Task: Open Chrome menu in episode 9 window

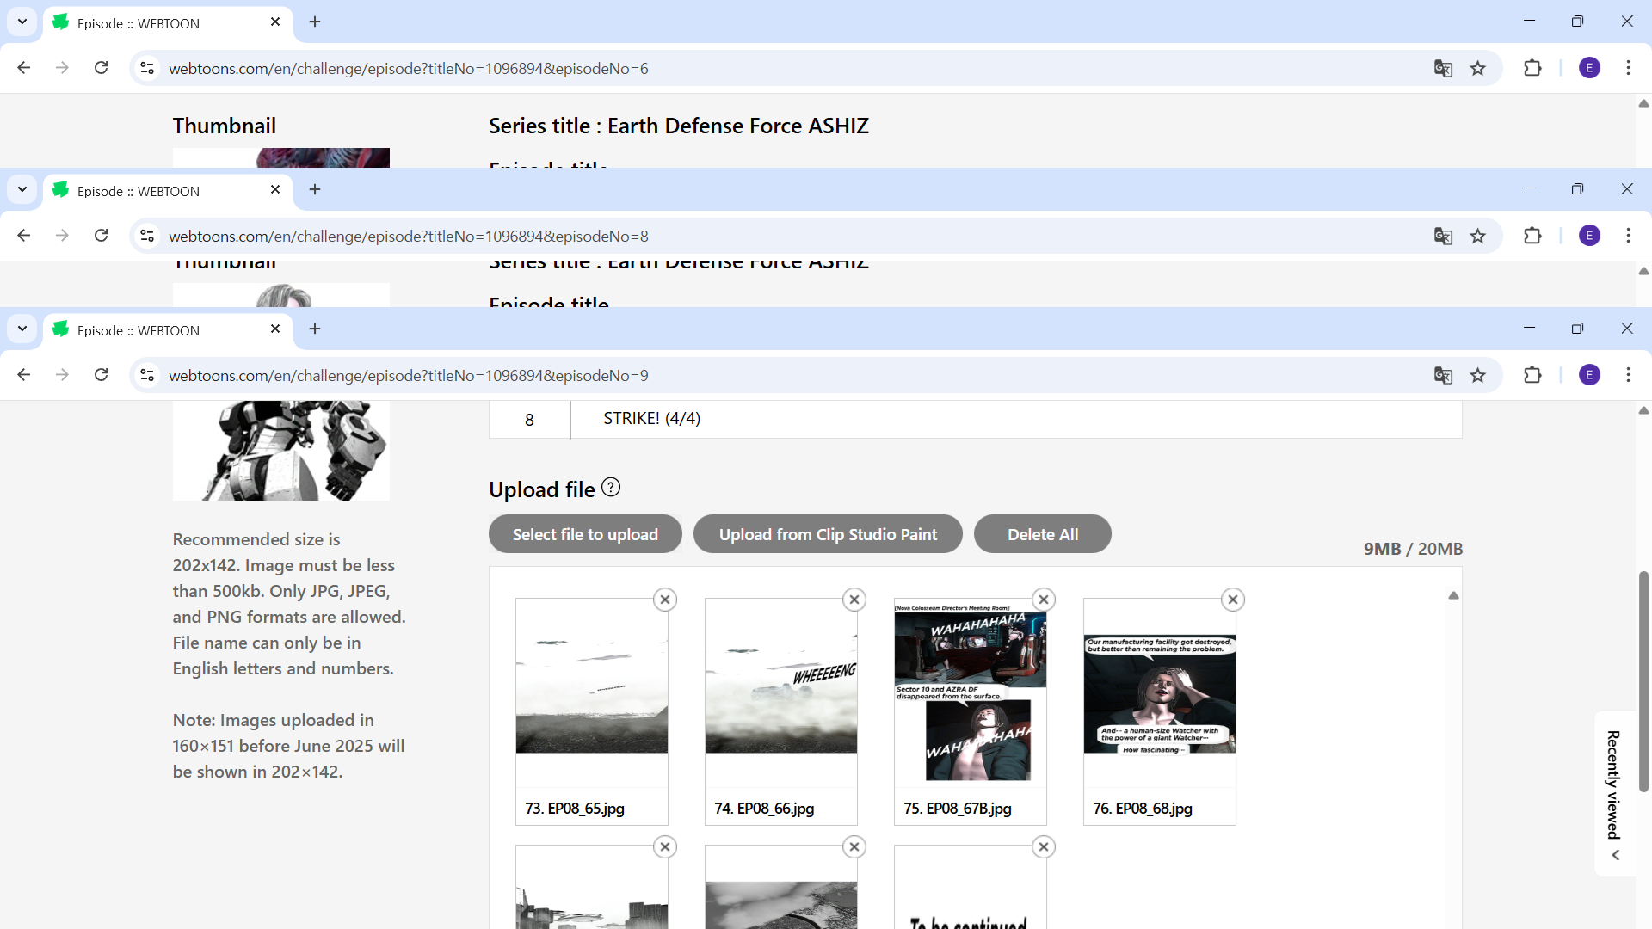Action: pyautogui.click(x=1628, y=375)
